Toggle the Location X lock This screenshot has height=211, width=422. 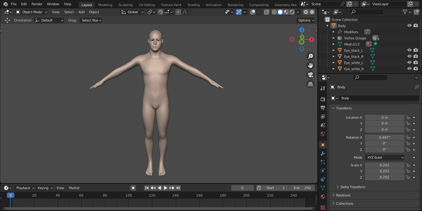[408, 117]
